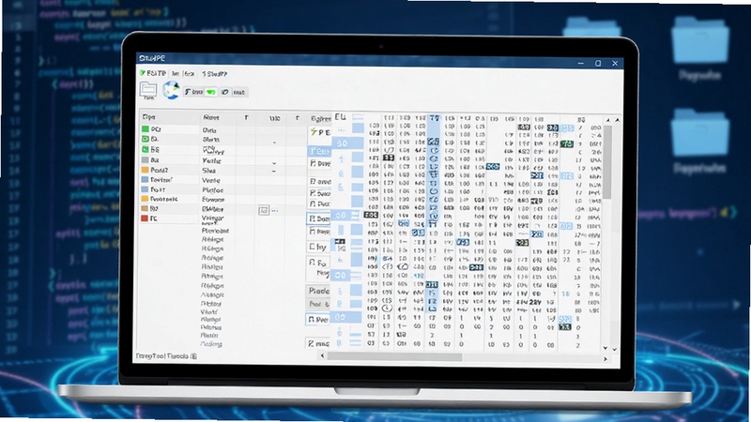Click the ellipsis next to the small boxed icon
The image size is (751, 422).
pos(275,210)
